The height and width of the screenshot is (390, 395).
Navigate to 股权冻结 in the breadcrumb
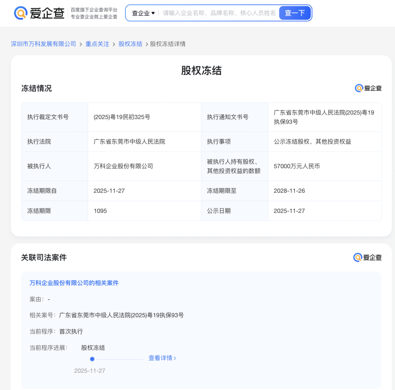click(130, 44)
